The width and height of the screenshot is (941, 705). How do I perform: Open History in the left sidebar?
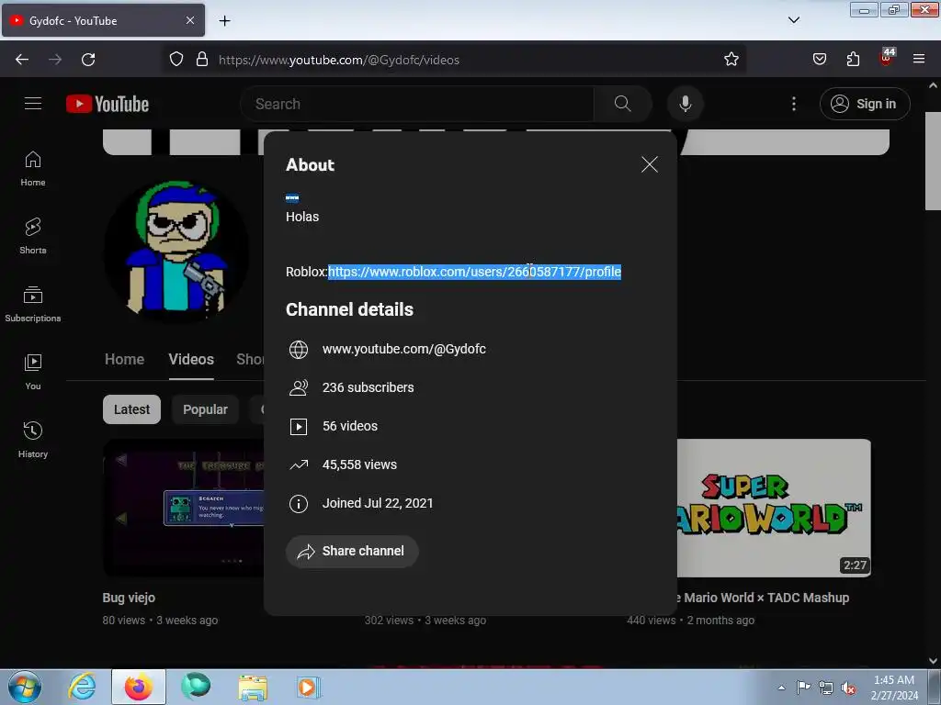click(x=33, y=440)
